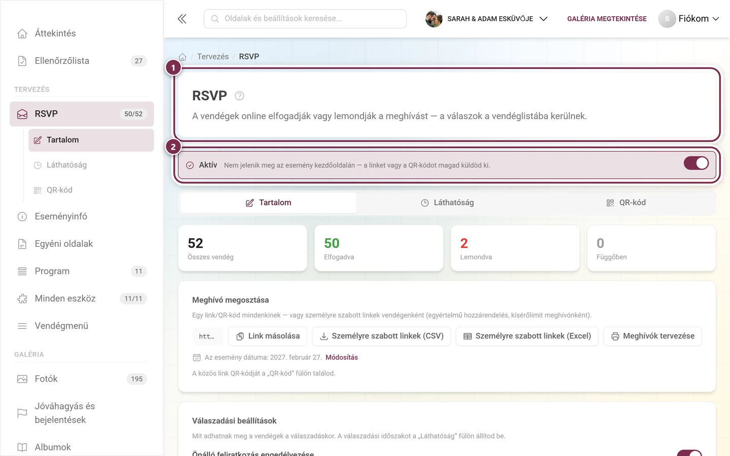Screen dimensions: 730x456
Task: Click the Eseményinfó info icon
Action: [x=22, y=216]
